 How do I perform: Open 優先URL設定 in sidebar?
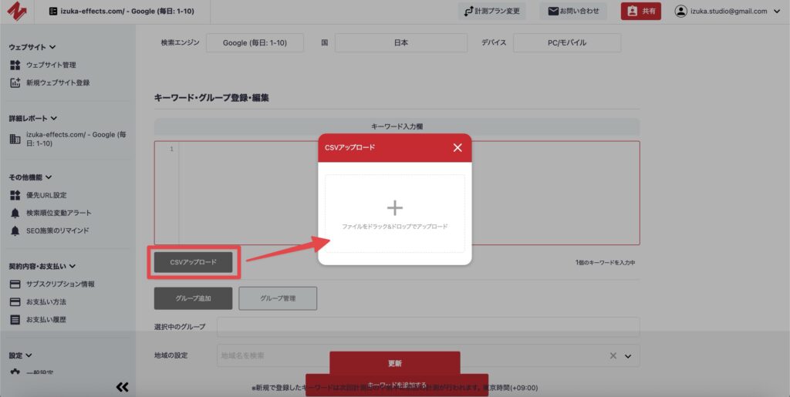click(46, 195)
